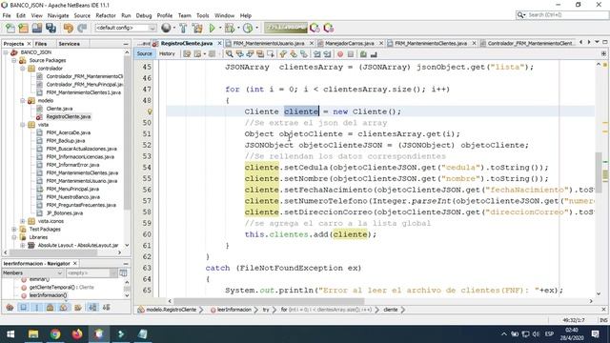The image size is (610, 343).
Task: Click the New File toolbar icon
Action: pos(10,28)
